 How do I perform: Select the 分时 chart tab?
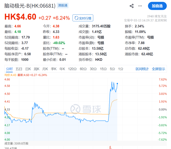pos(9,69)
